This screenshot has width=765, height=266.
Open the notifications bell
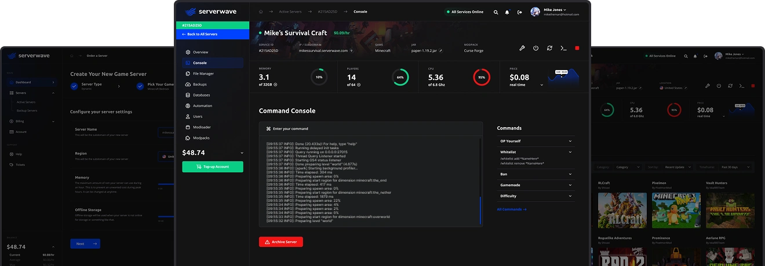click(507, 12)
